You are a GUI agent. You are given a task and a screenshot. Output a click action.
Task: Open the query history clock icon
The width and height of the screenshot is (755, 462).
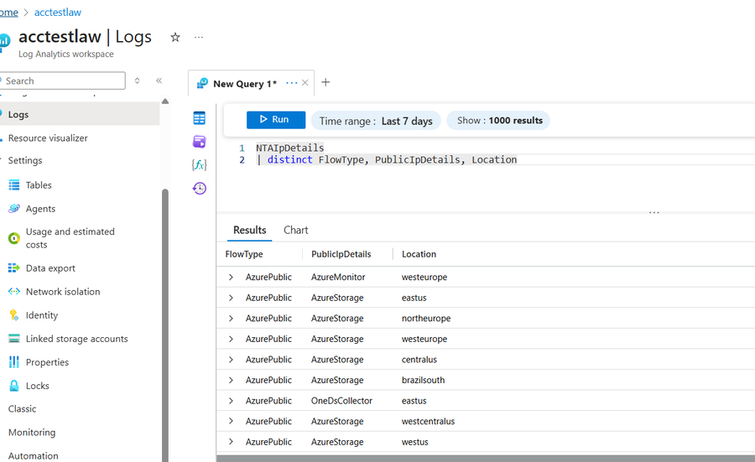pos(200,188)
